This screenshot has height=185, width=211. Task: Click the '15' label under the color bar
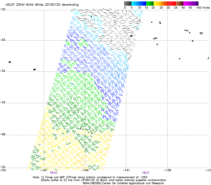(146, 8)
